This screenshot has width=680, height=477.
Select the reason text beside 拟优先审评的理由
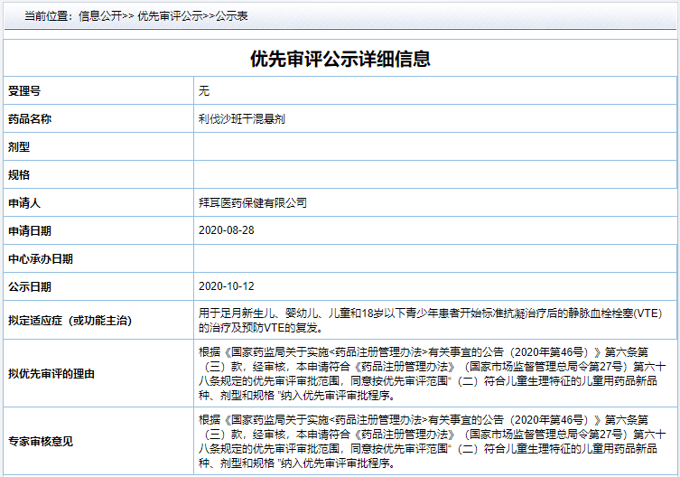coord(432,374)
